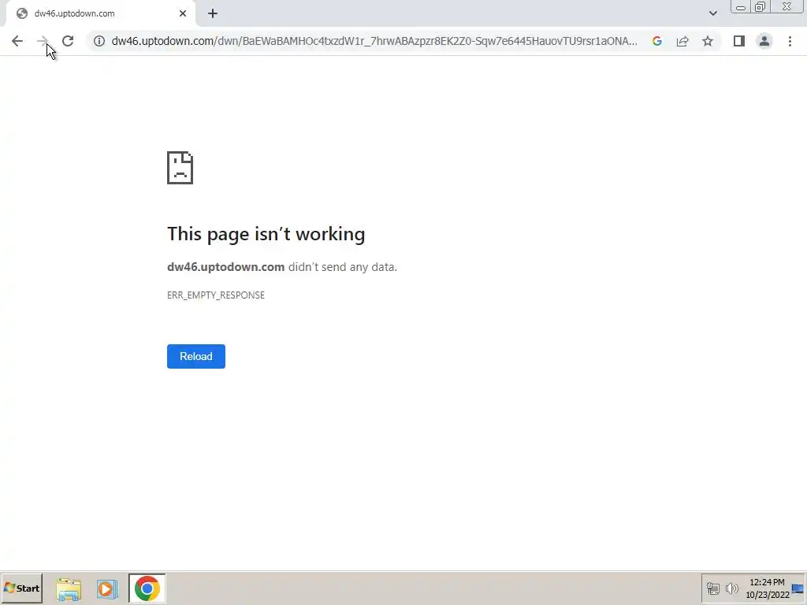Restore down the Chrome window

(x=760, y=7)
